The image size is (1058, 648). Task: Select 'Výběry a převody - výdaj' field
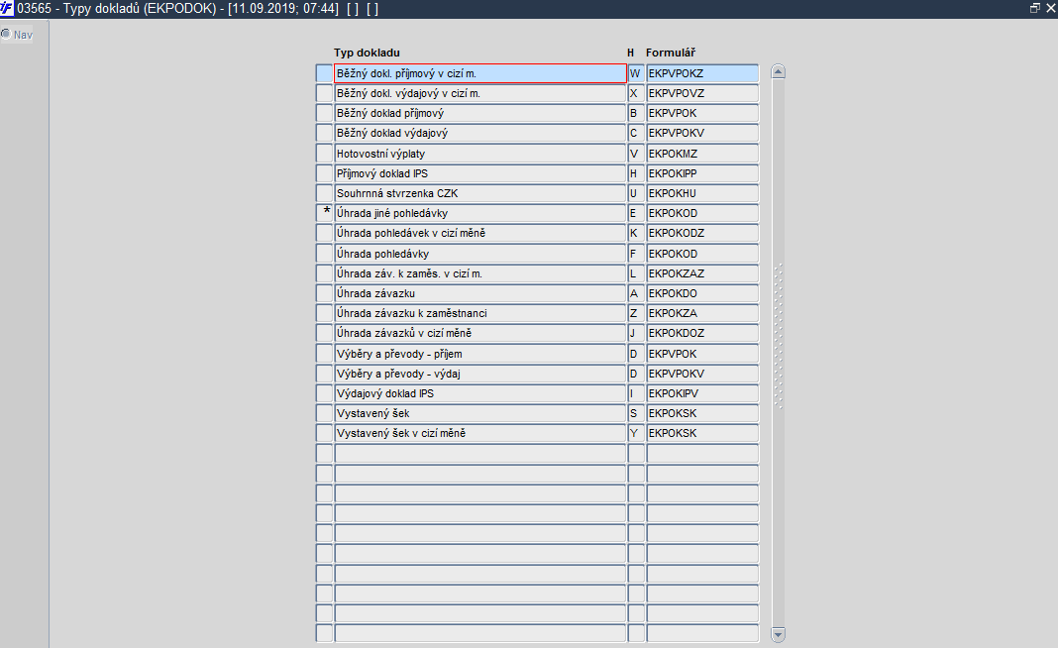[480, 374]
